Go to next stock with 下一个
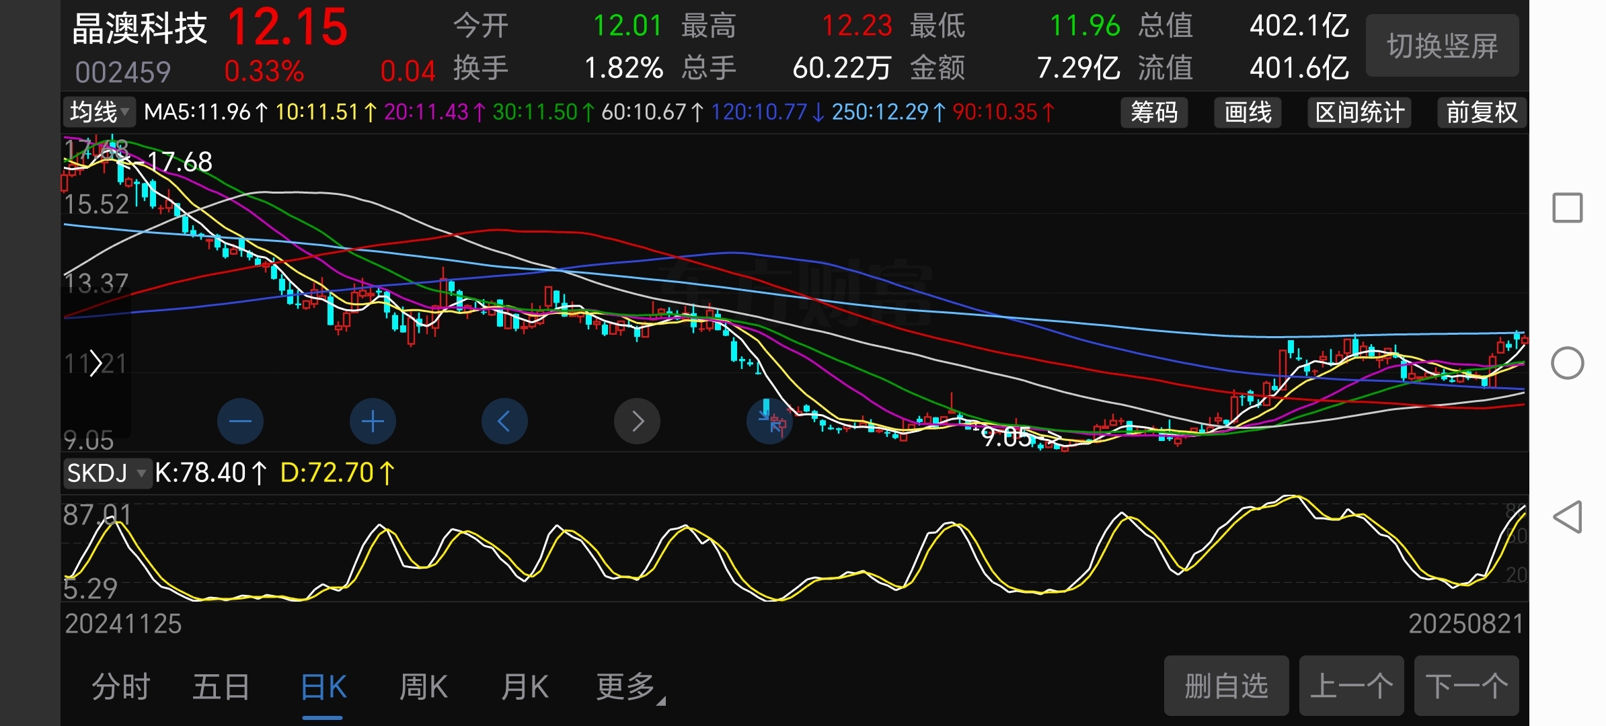 1466,686
